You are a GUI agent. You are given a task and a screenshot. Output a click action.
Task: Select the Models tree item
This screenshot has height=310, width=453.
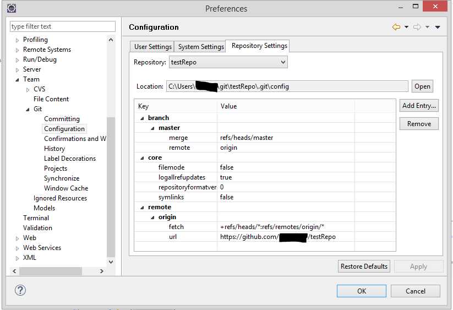click(x=44, y=208)
